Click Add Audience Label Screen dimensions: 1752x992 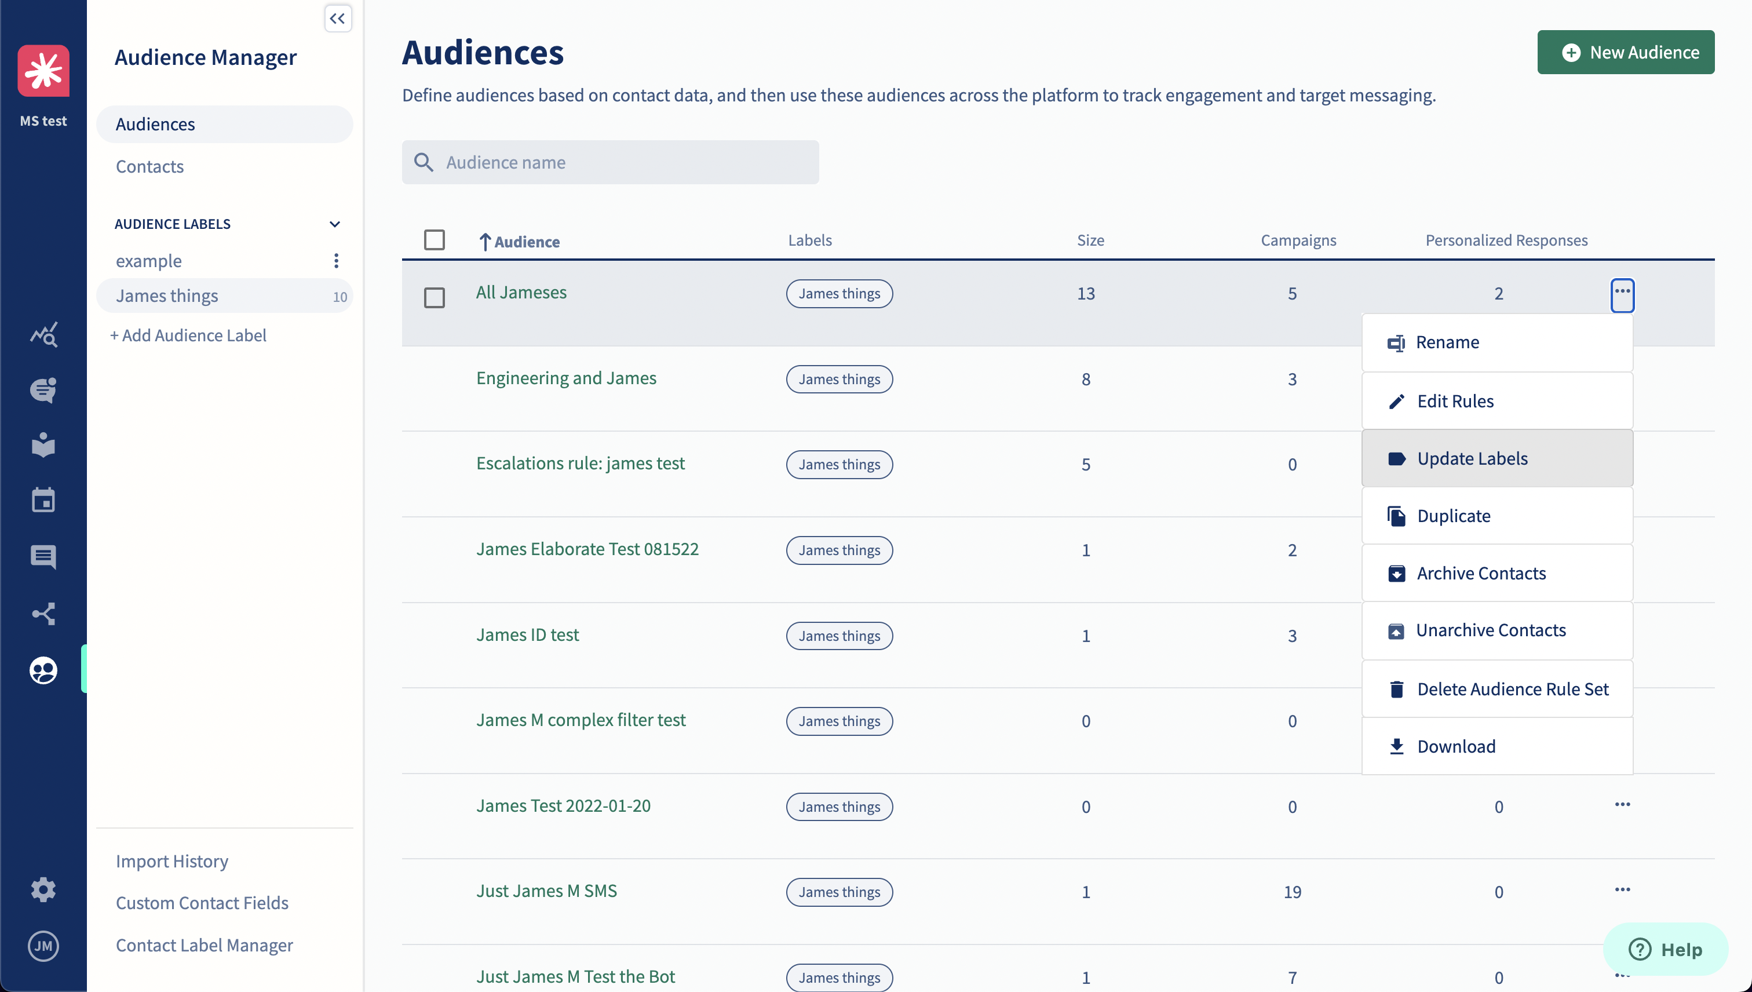[188, 335]
